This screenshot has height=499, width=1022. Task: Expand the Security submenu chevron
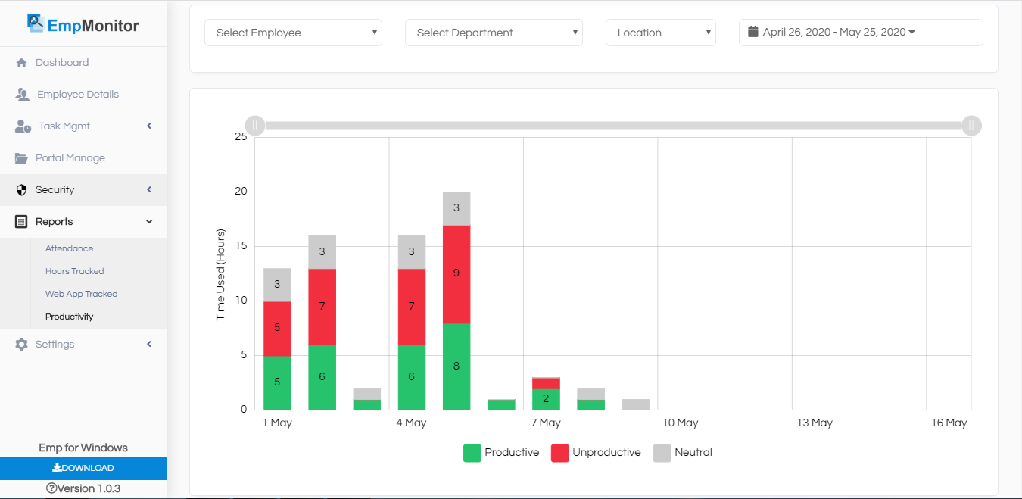(149, 190)
